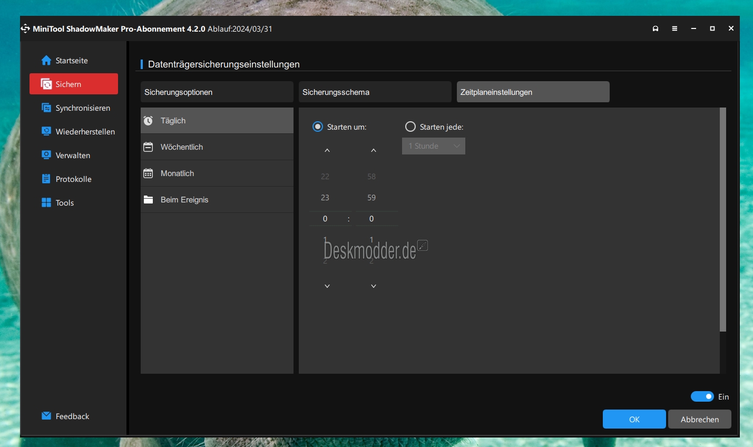Choose Beim Ereignis schedule option
The width and height of the screenshot is (753, 447).
tap(217, 200)
